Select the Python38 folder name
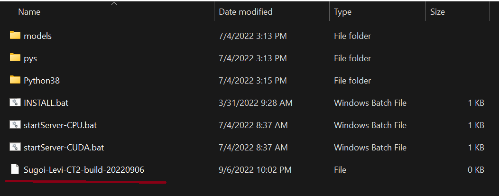 tap(42, 81)
